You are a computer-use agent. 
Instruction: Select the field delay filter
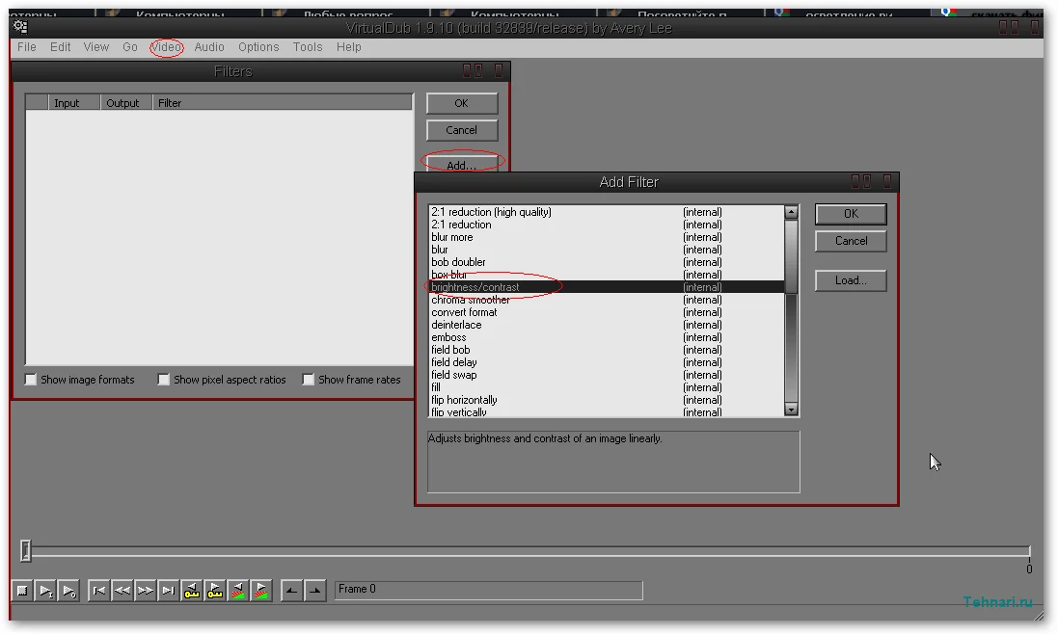tap(606, 362)
